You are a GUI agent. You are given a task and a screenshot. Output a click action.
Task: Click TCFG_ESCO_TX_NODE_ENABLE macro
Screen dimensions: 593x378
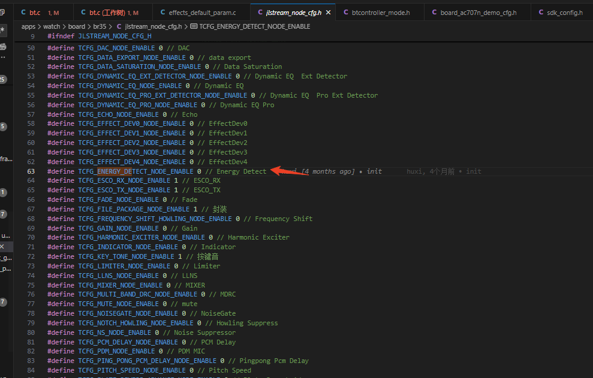(x=124, y=190)
